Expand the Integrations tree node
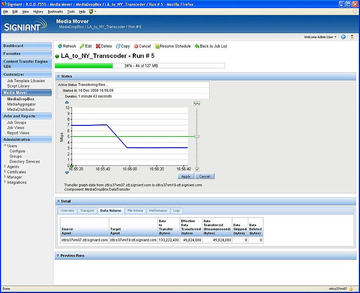This screenshot has height=293, width=360. tap(5, 182)
